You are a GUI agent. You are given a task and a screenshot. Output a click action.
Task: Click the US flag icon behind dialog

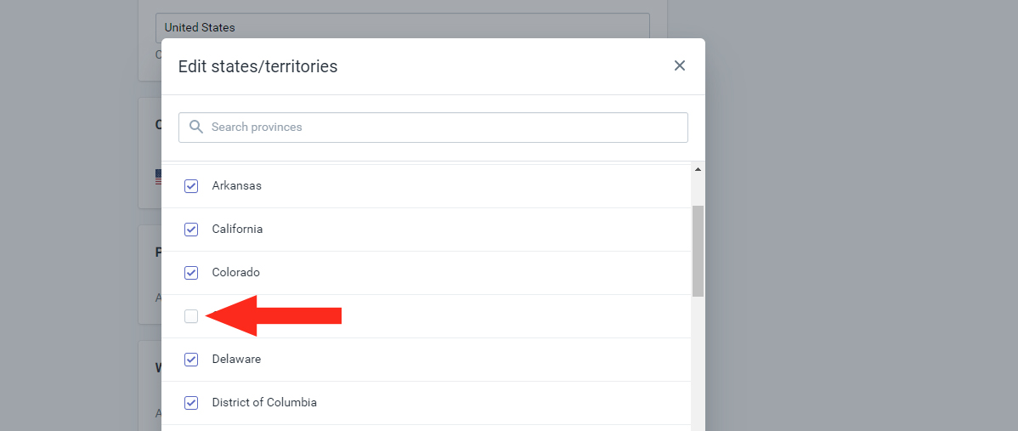[158, 177]
